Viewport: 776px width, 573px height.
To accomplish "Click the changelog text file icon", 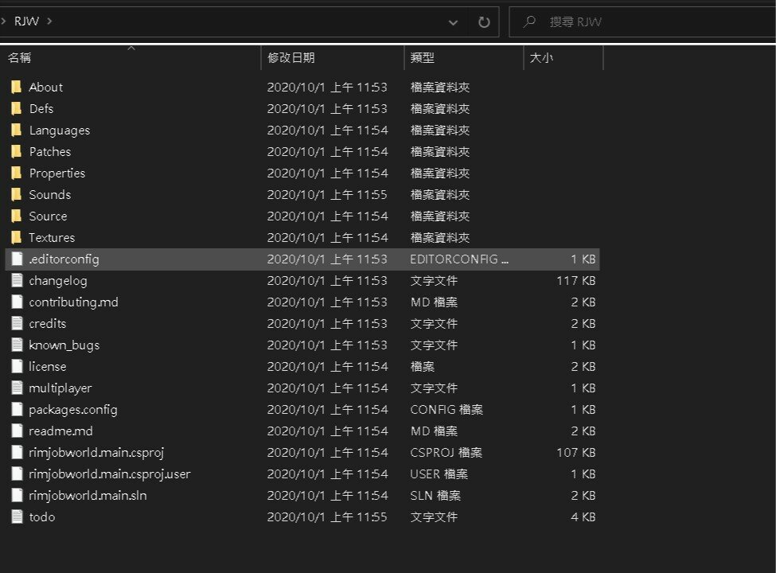I will click(17, 281).
